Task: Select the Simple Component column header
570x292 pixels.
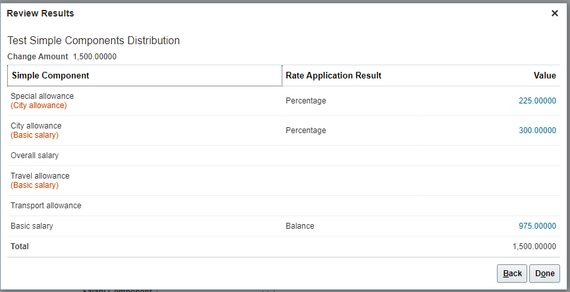Action: click(x=51, y=76)
